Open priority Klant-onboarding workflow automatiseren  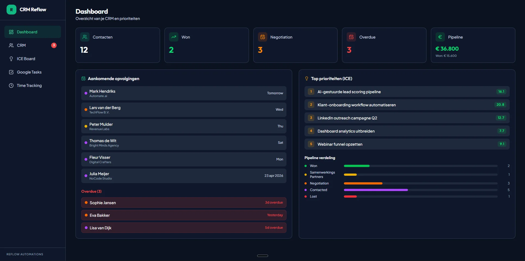point(407,105)
